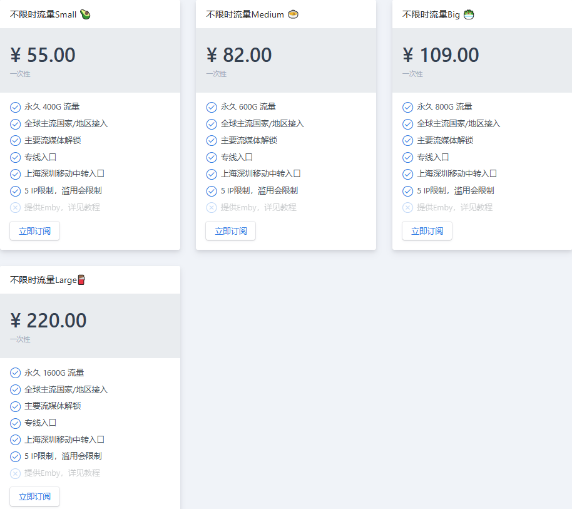This screenshot has width=572, height=509.
Task: Click the 不限时流量Big plan title
Action: (x=431, y=14)
